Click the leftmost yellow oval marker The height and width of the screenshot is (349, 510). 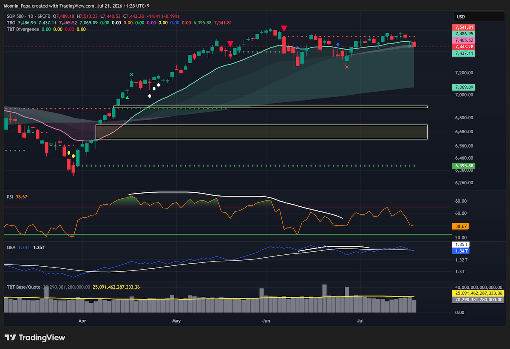tap(68, 153)
